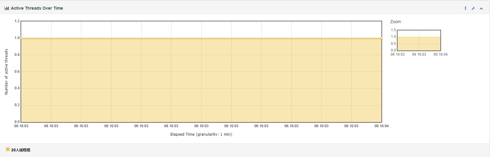Click the 0.4 value on the y-axis
490x157 pixels.
[x=17, y=88]
